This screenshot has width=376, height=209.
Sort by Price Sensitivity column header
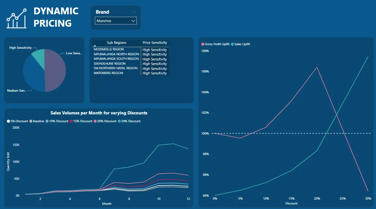click(155, 43)
